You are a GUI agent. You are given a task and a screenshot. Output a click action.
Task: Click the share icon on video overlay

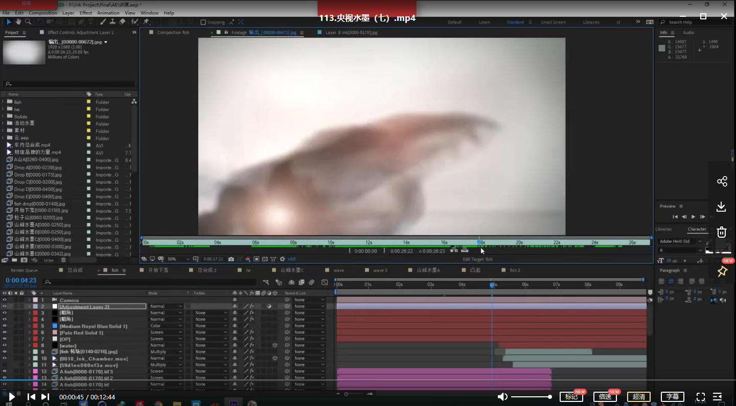click(722, 182)
